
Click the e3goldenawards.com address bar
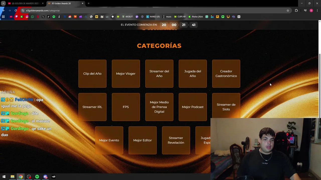pyautogui.click(x=155, y=10)
